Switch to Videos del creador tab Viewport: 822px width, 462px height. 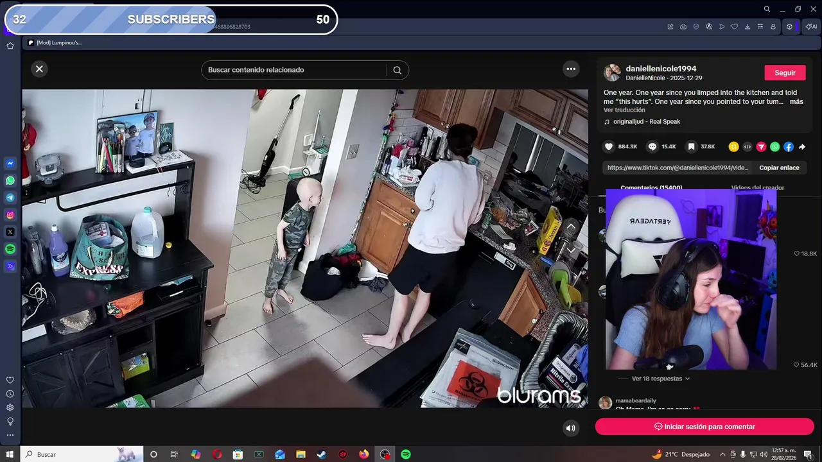click(758, 188)
